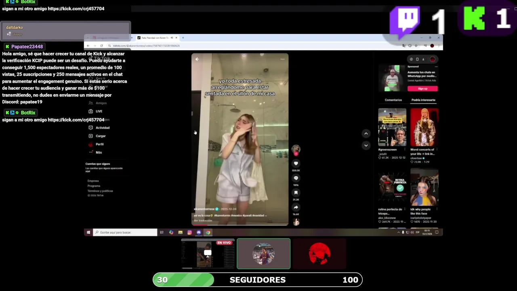Open a new browser tab with plus icon
This screenshot has height=291, width=517.
(x=183, y=38)
